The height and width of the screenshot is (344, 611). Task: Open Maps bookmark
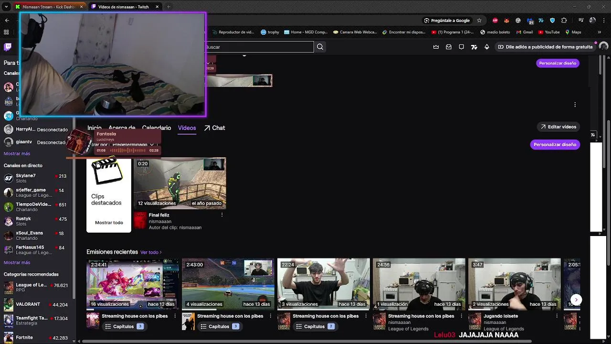tap(573, 32)
